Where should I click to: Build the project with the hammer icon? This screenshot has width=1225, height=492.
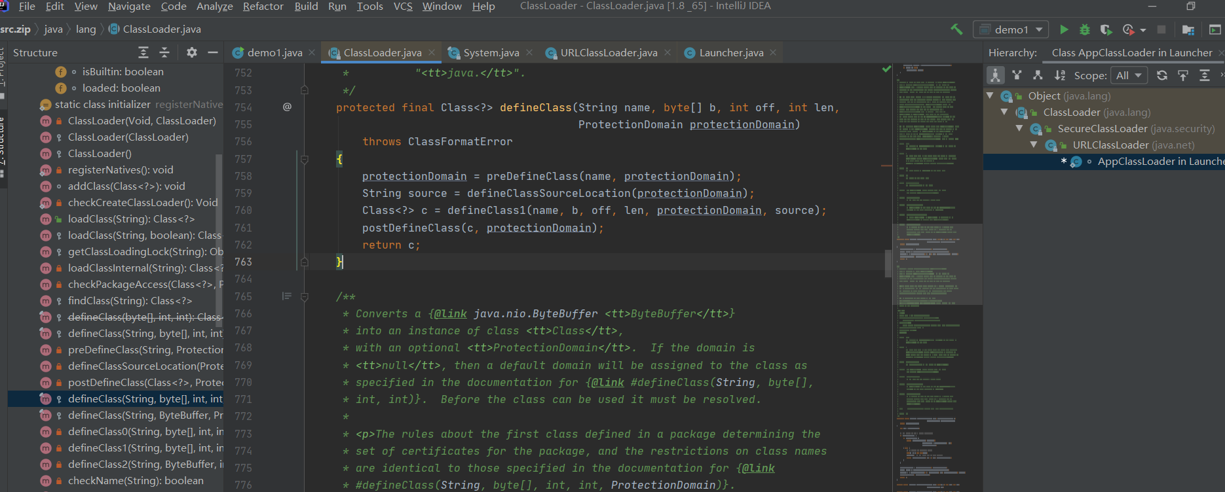956,29
